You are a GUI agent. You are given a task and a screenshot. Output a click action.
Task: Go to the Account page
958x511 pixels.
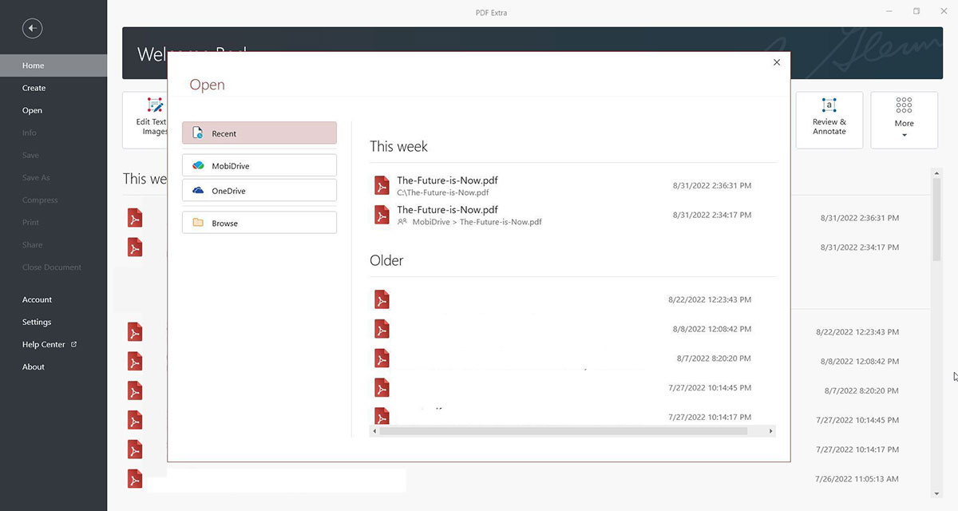37,299
